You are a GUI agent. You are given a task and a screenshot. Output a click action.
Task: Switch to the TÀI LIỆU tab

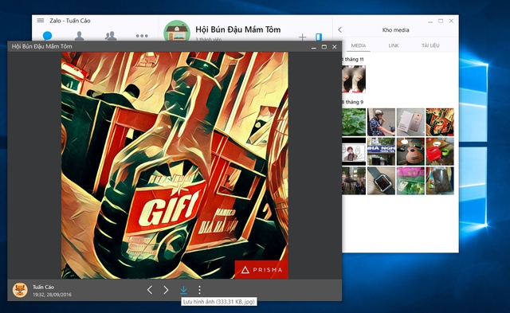430,45
